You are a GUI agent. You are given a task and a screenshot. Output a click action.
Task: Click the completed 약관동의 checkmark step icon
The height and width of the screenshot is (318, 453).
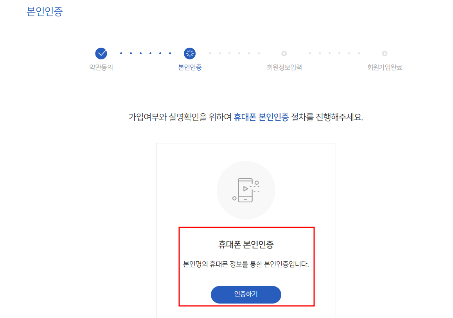[x=101, y=54]
